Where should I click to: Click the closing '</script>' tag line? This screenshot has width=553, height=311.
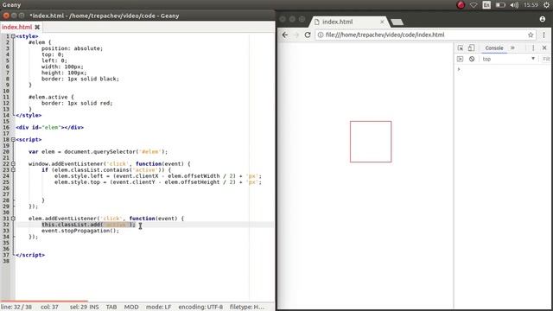pyautogui.click(x=30, y=255)
